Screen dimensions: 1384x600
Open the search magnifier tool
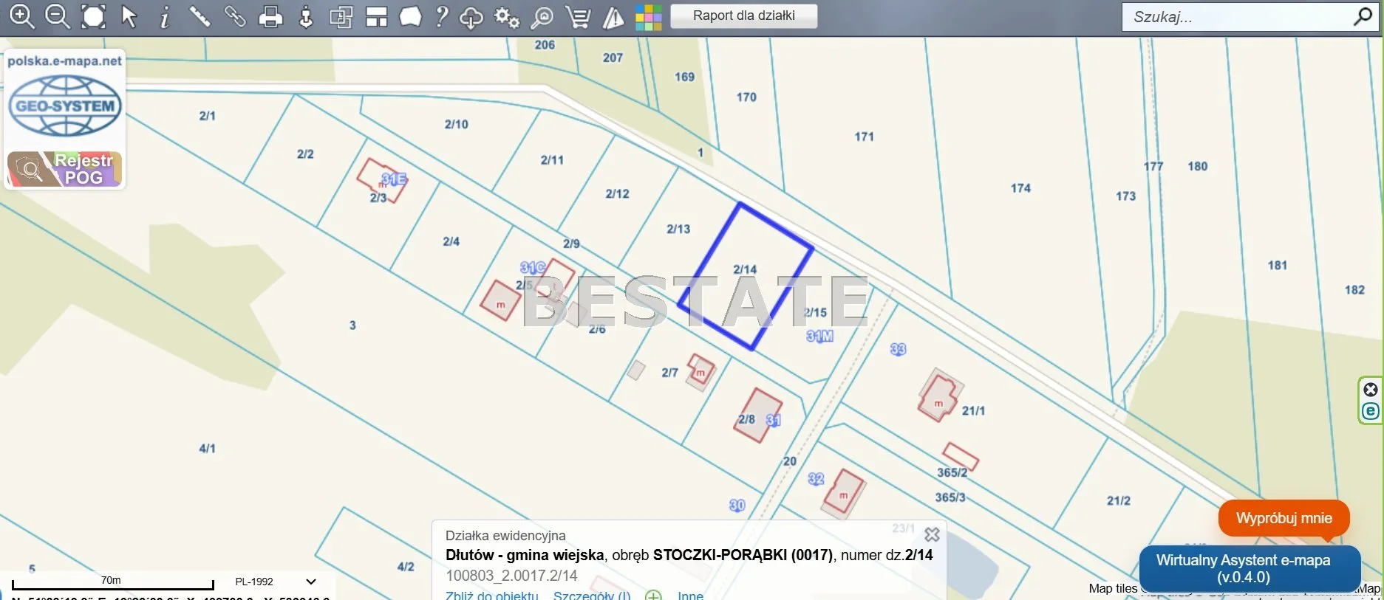pos(542,16)
